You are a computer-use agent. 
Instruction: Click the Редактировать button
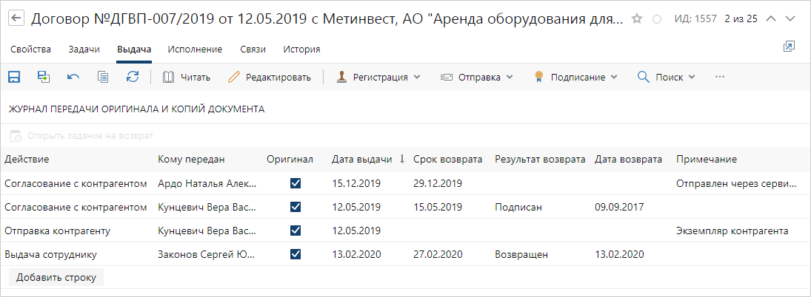(270, 78)
